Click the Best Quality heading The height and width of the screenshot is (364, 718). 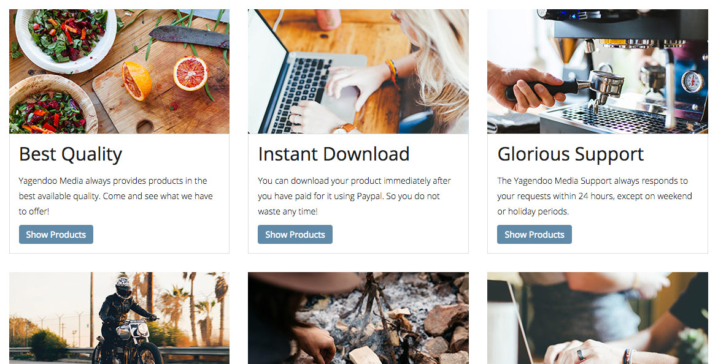click(x=71, y=154)
